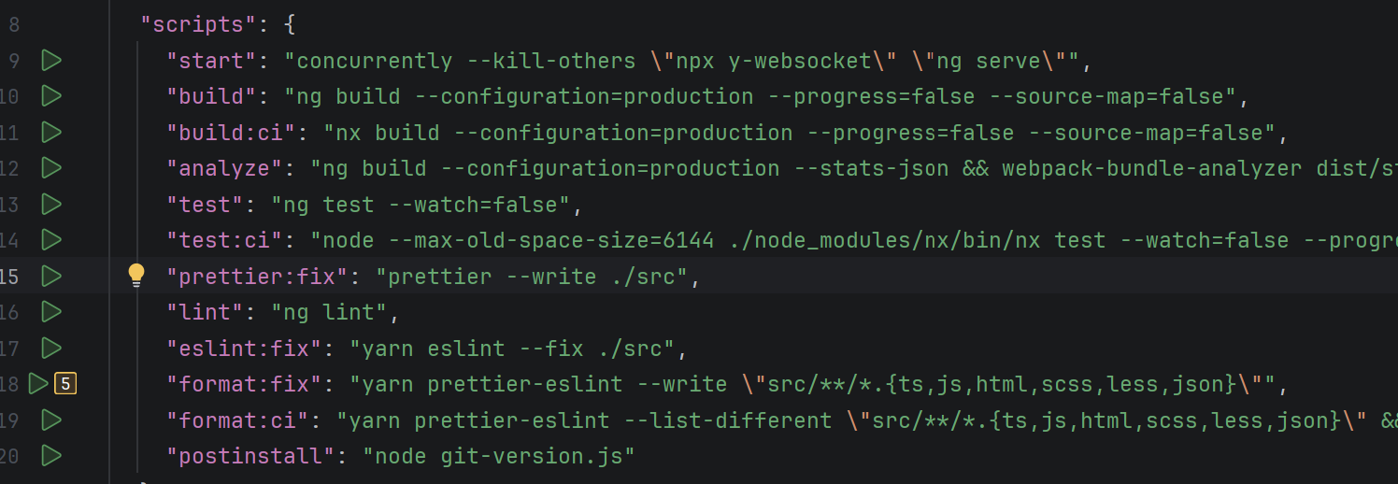
Task: Run the "format:ci" script gutter icon
Action: tap(51, 420)
